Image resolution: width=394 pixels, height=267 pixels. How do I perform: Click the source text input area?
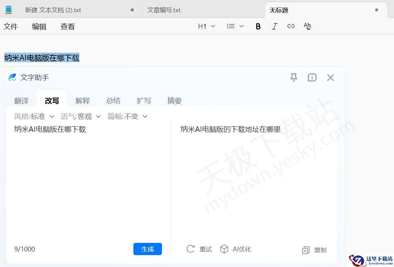coord(91,181)
